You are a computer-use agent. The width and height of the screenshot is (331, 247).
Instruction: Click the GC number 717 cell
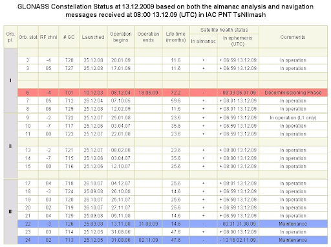69,126
